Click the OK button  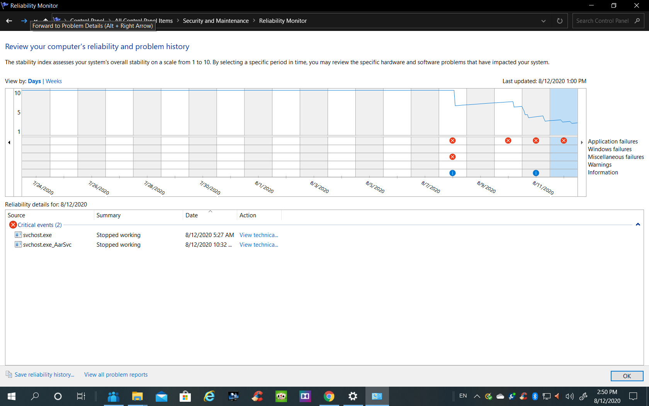coord(627,376)
